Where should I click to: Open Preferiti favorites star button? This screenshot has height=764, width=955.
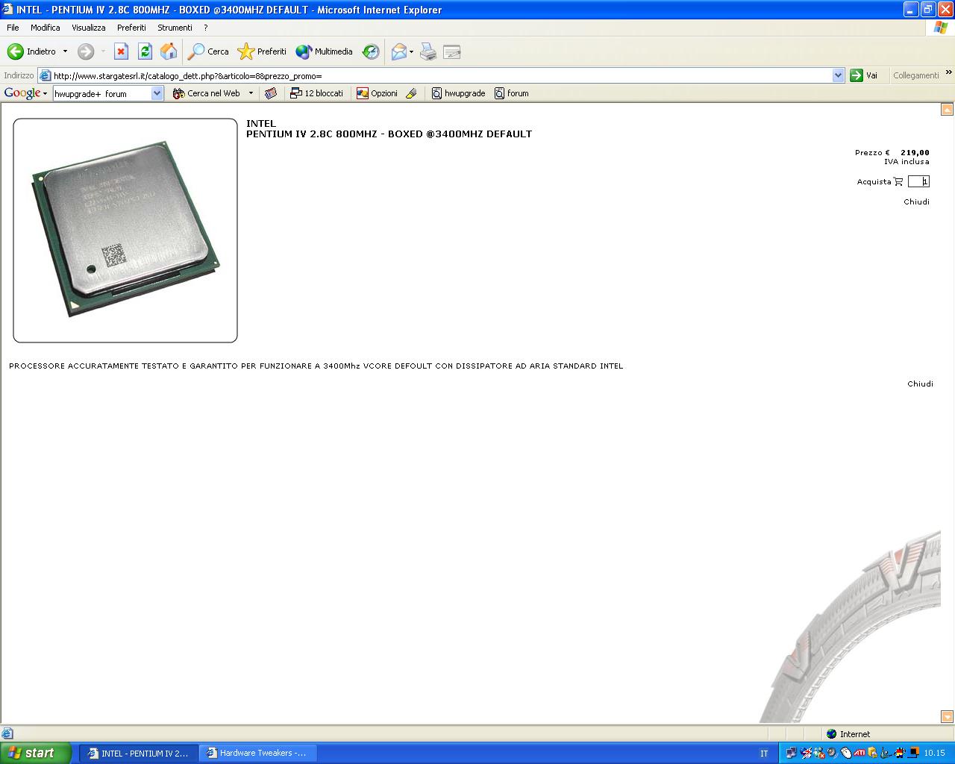(262, 51)
